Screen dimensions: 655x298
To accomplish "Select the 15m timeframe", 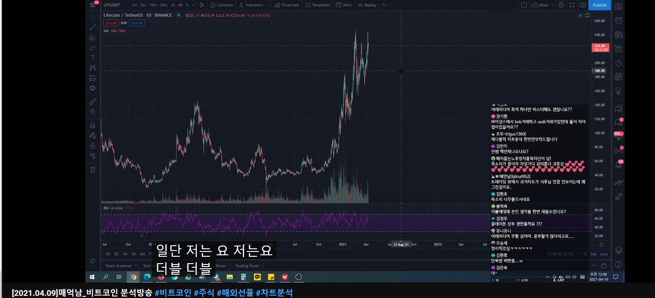I will (153, 5).
